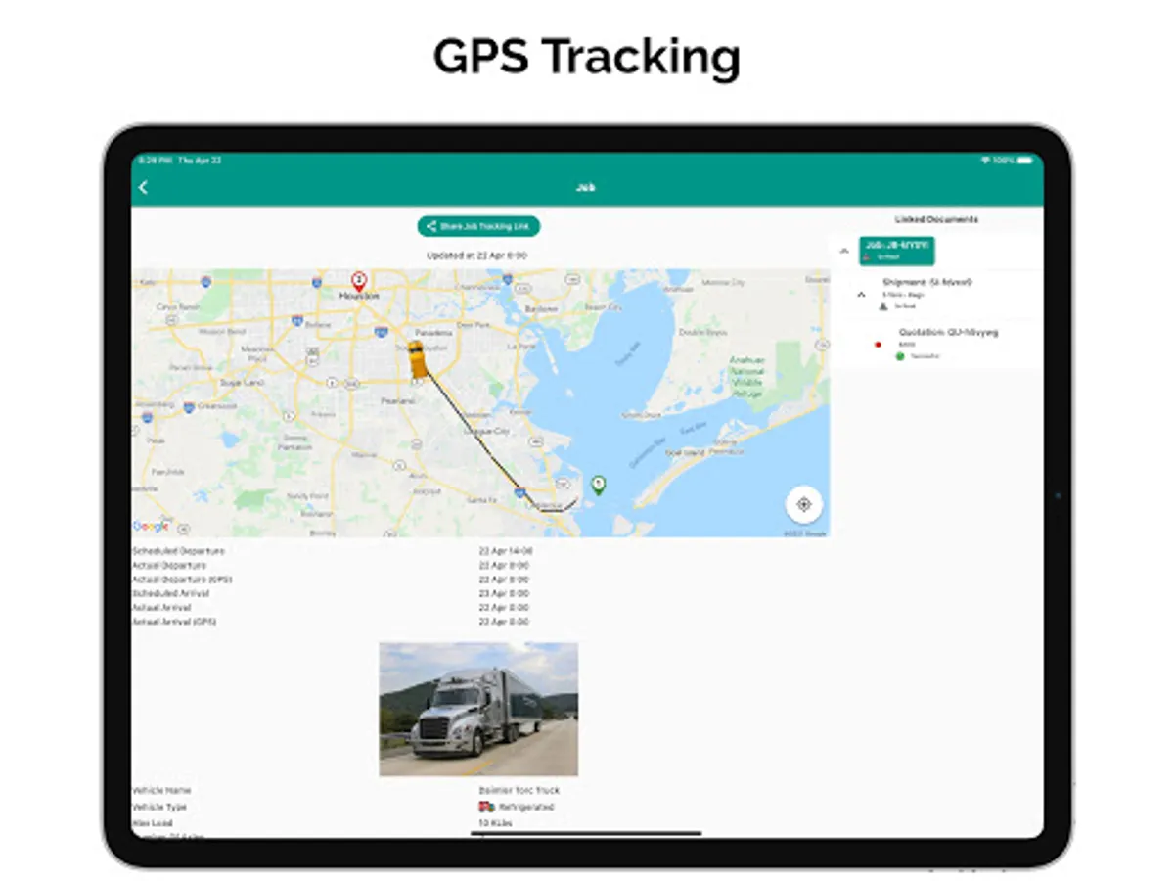Select the 'Vehicle Type' label

coord(159,807)
